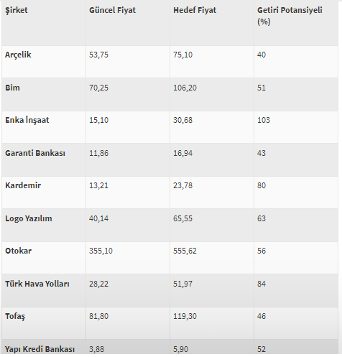Click the Şirket column header
The width and height of the screenshot is (342, 357).
17,10
